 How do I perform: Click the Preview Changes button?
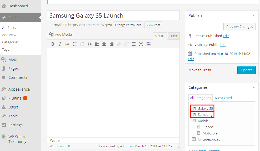(239, 27)
